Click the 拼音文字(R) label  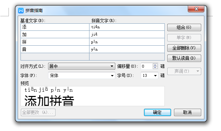pyautogui.click(x=104, y=21)
